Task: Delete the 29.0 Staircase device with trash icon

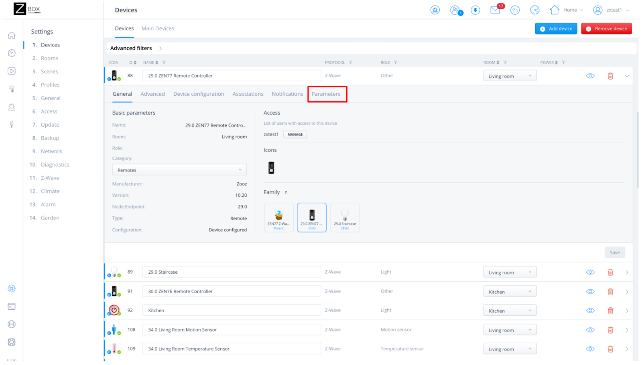Action: point(610,272)
